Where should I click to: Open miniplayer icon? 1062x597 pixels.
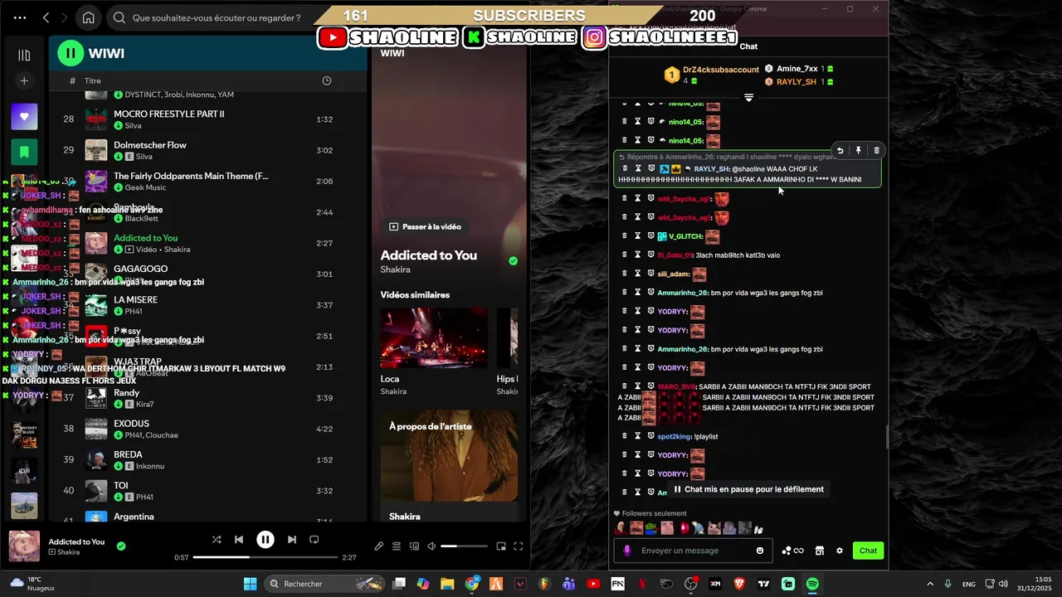(501, 546)
